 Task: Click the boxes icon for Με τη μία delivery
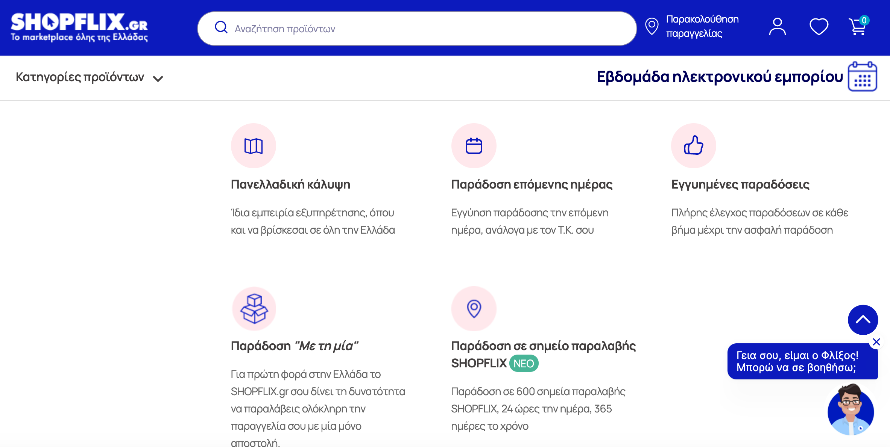tap(254, 309)
